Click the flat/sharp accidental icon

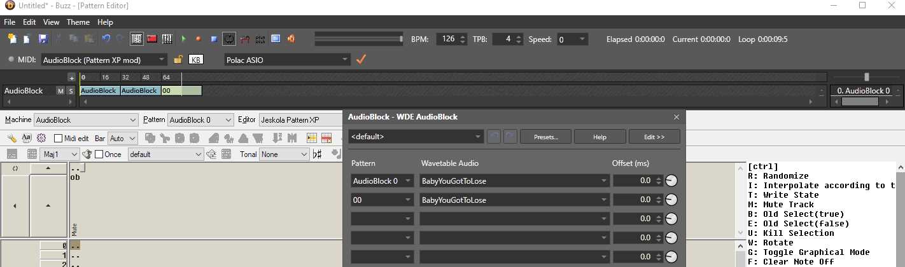(x=318, y=154)
